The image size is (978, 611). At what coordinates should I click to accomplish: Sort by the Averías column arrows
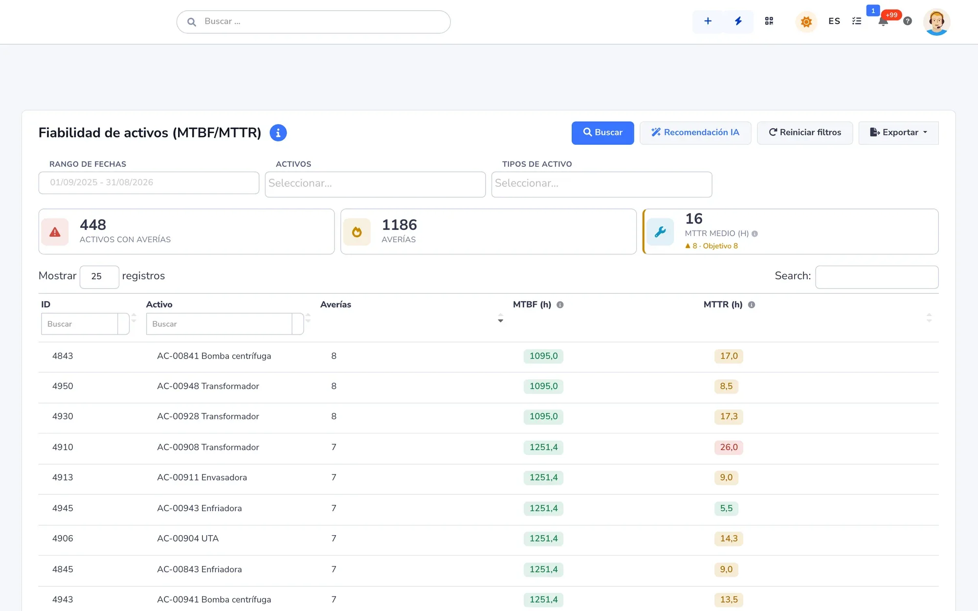500,318
